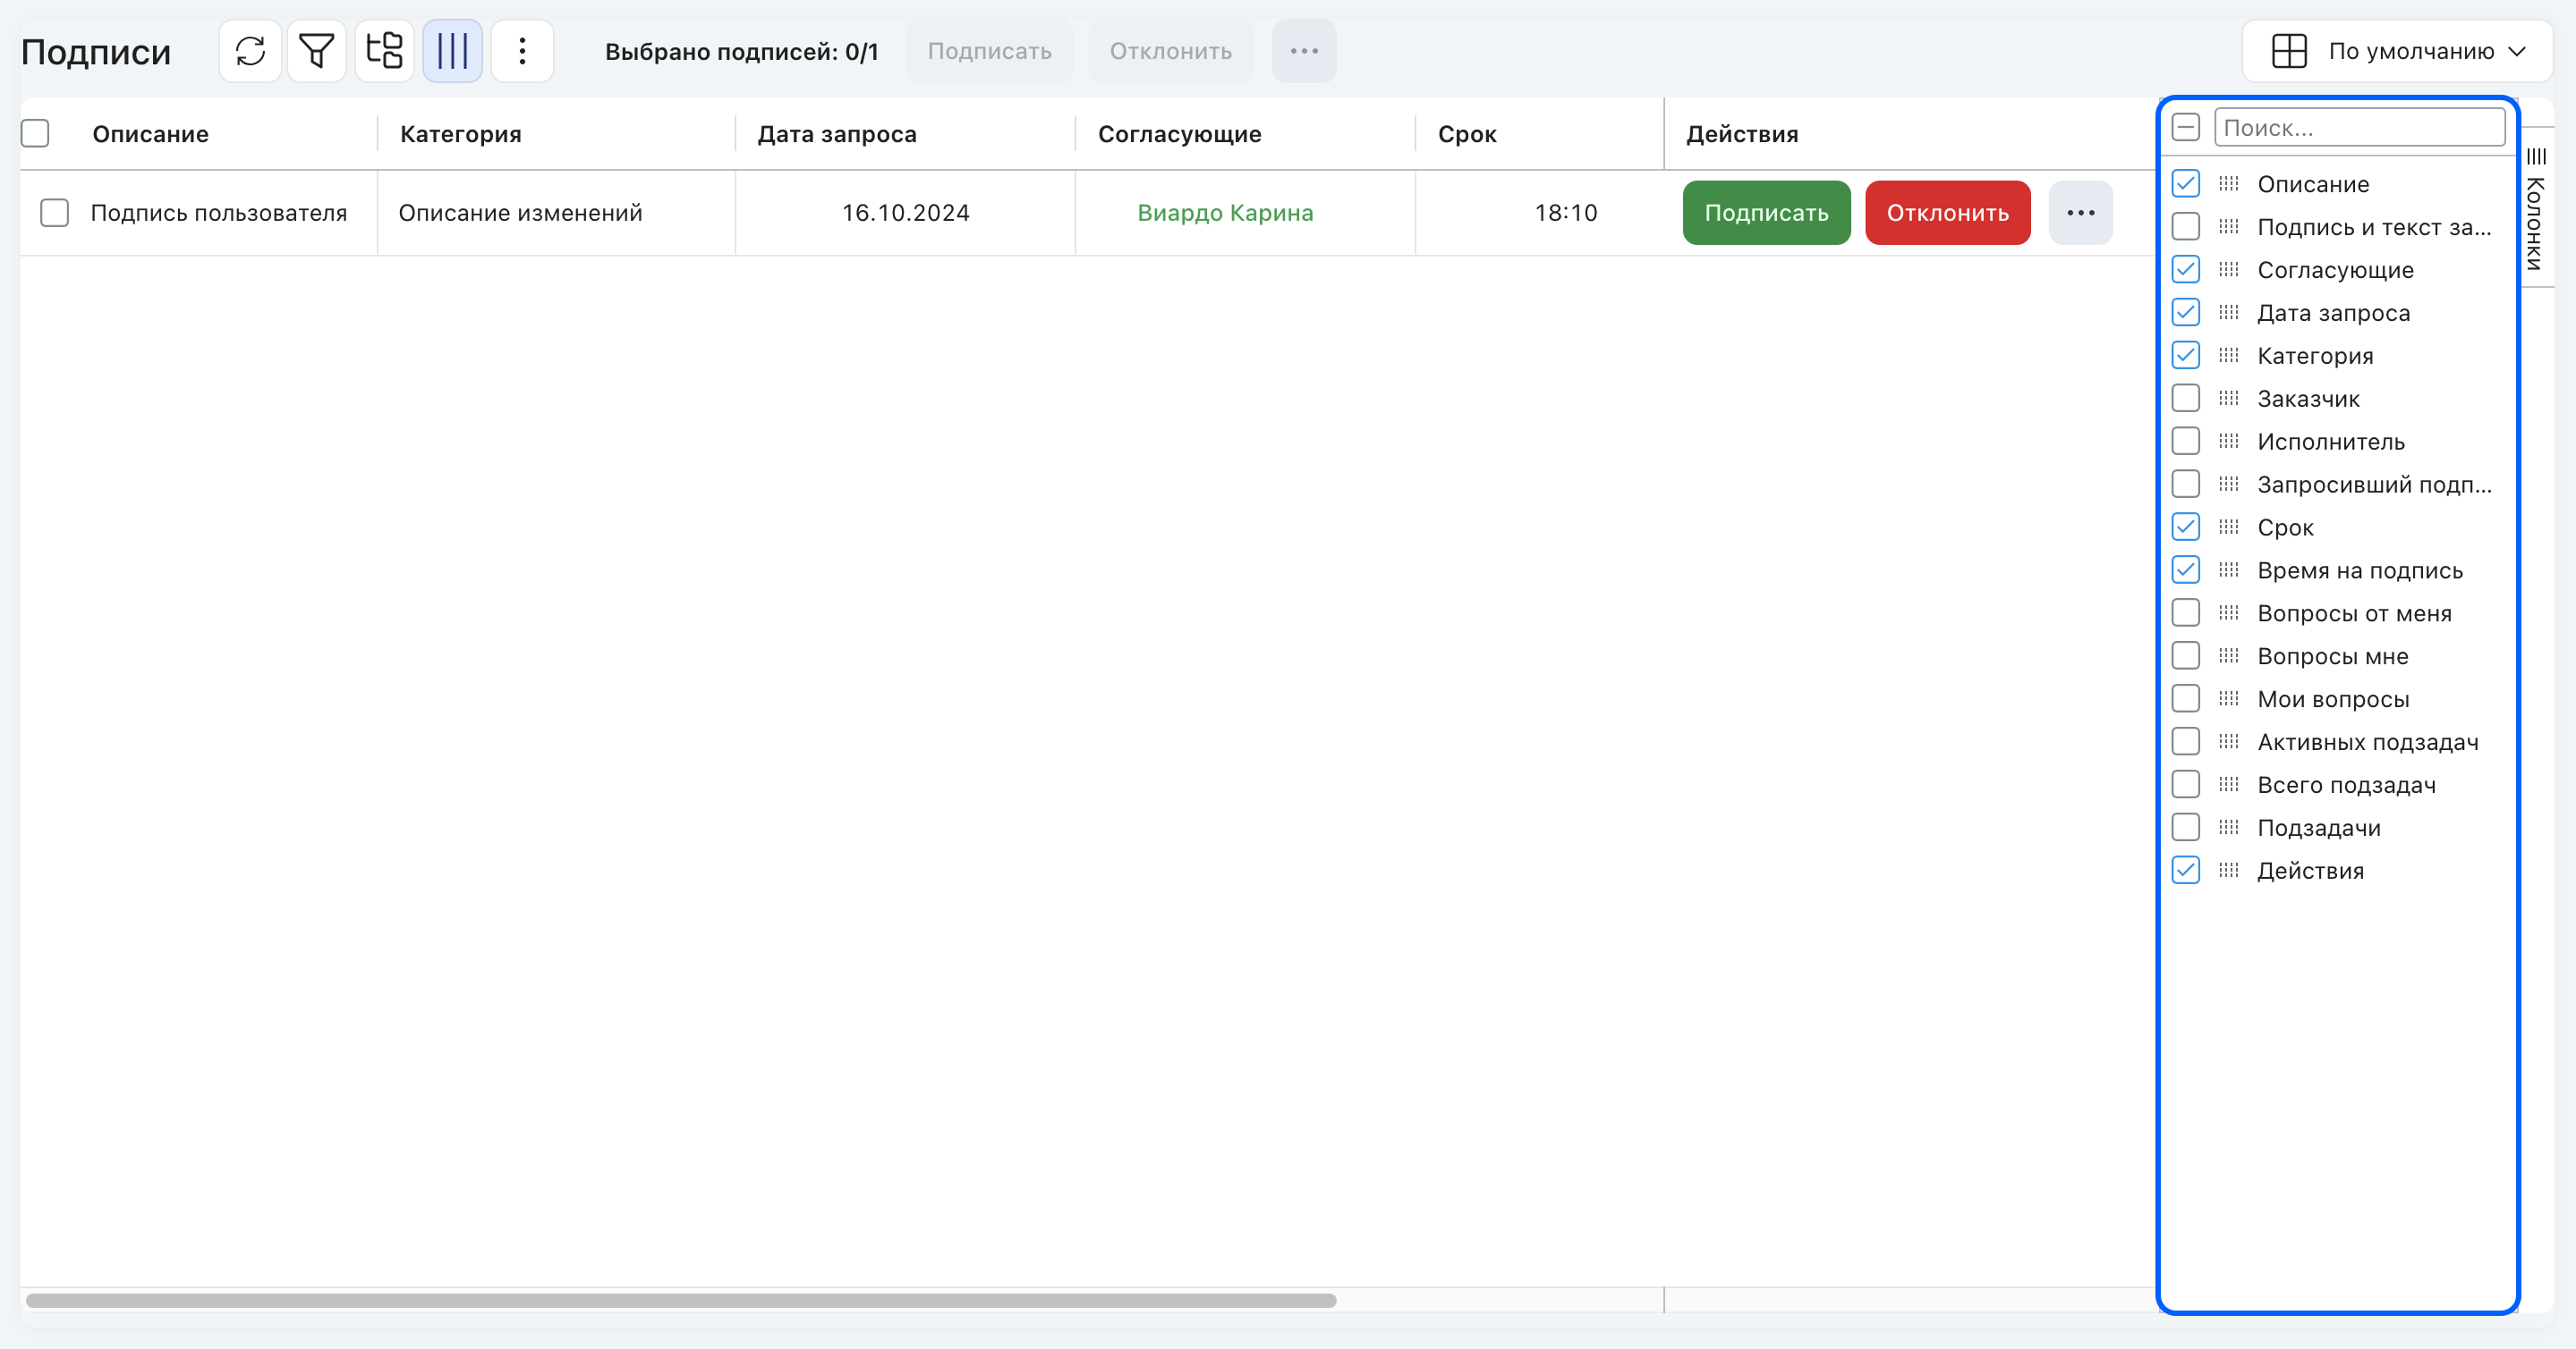Open the filter funnel icon
2576x1349 pixels.
(317, 51)
